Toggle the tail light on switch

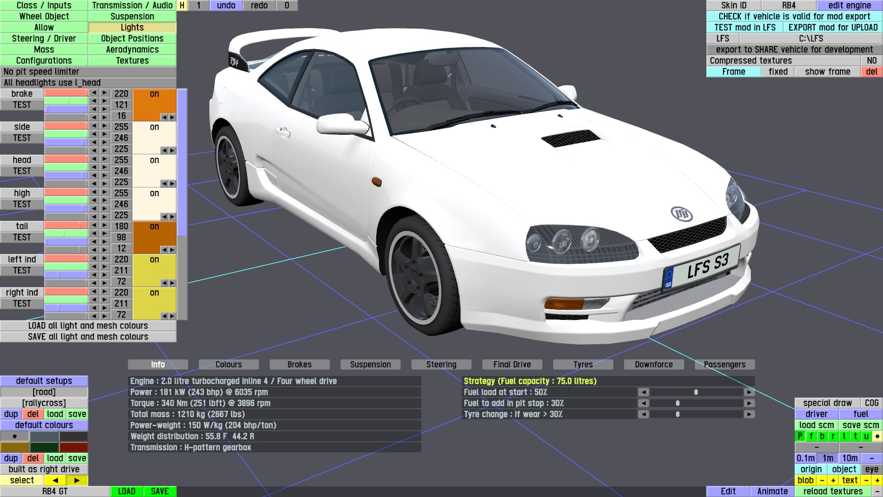coord(154,226)
